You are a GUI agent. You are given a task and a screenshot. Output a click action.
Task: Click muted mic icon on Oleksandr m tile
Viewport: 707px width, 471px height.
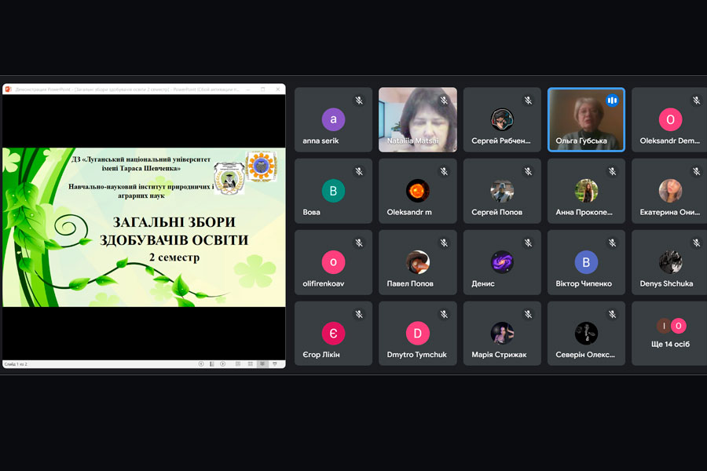point(444,171)
